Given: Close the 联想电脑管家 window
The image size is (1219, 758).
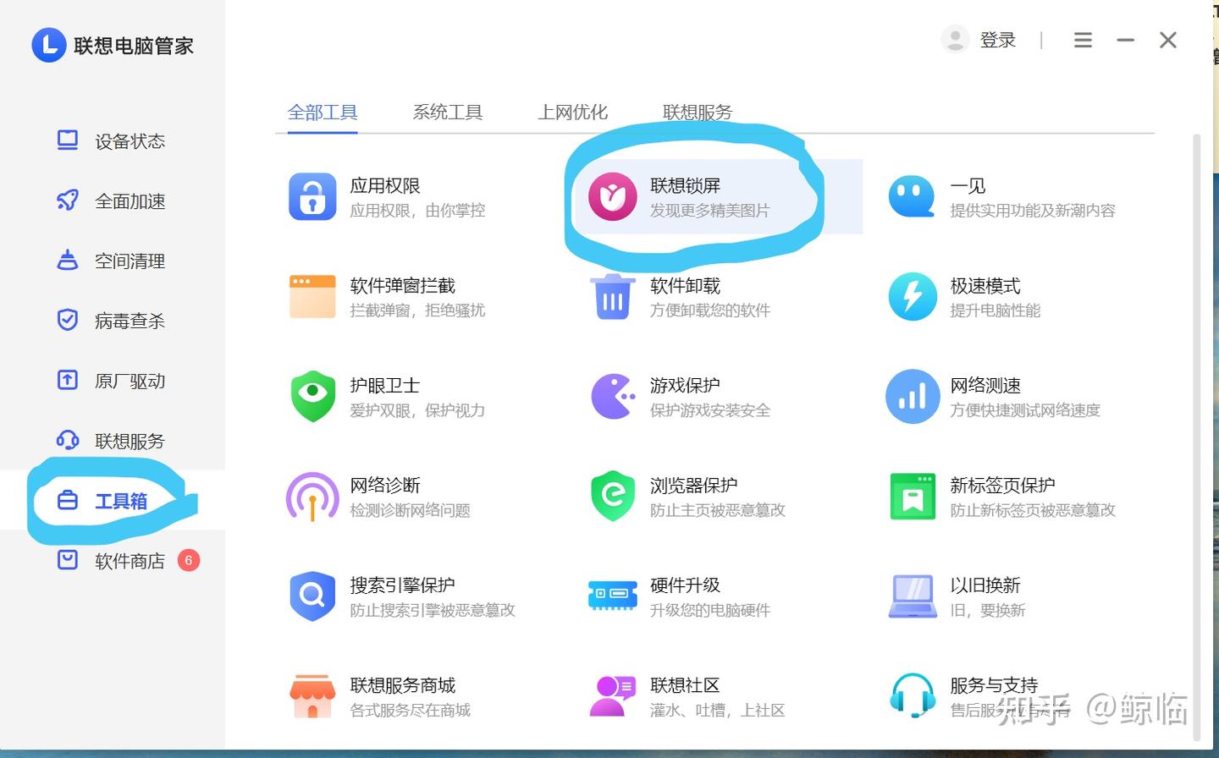Looking at the screenshot, I should 1168,40.
